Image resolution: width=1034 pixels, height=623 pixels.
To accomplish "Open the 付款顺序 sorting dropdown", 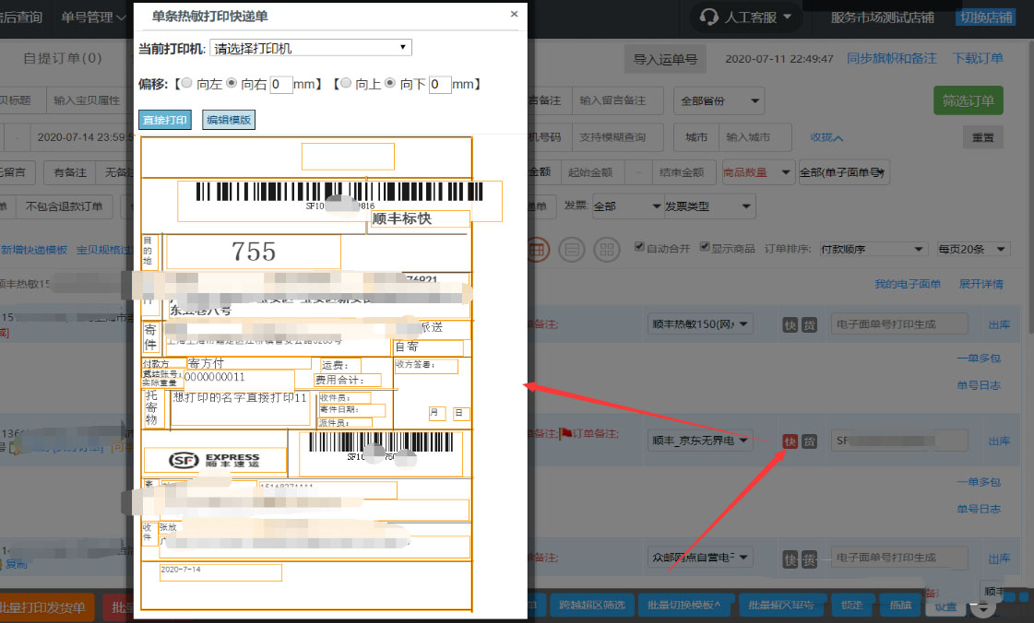I will tap(872, 249).
